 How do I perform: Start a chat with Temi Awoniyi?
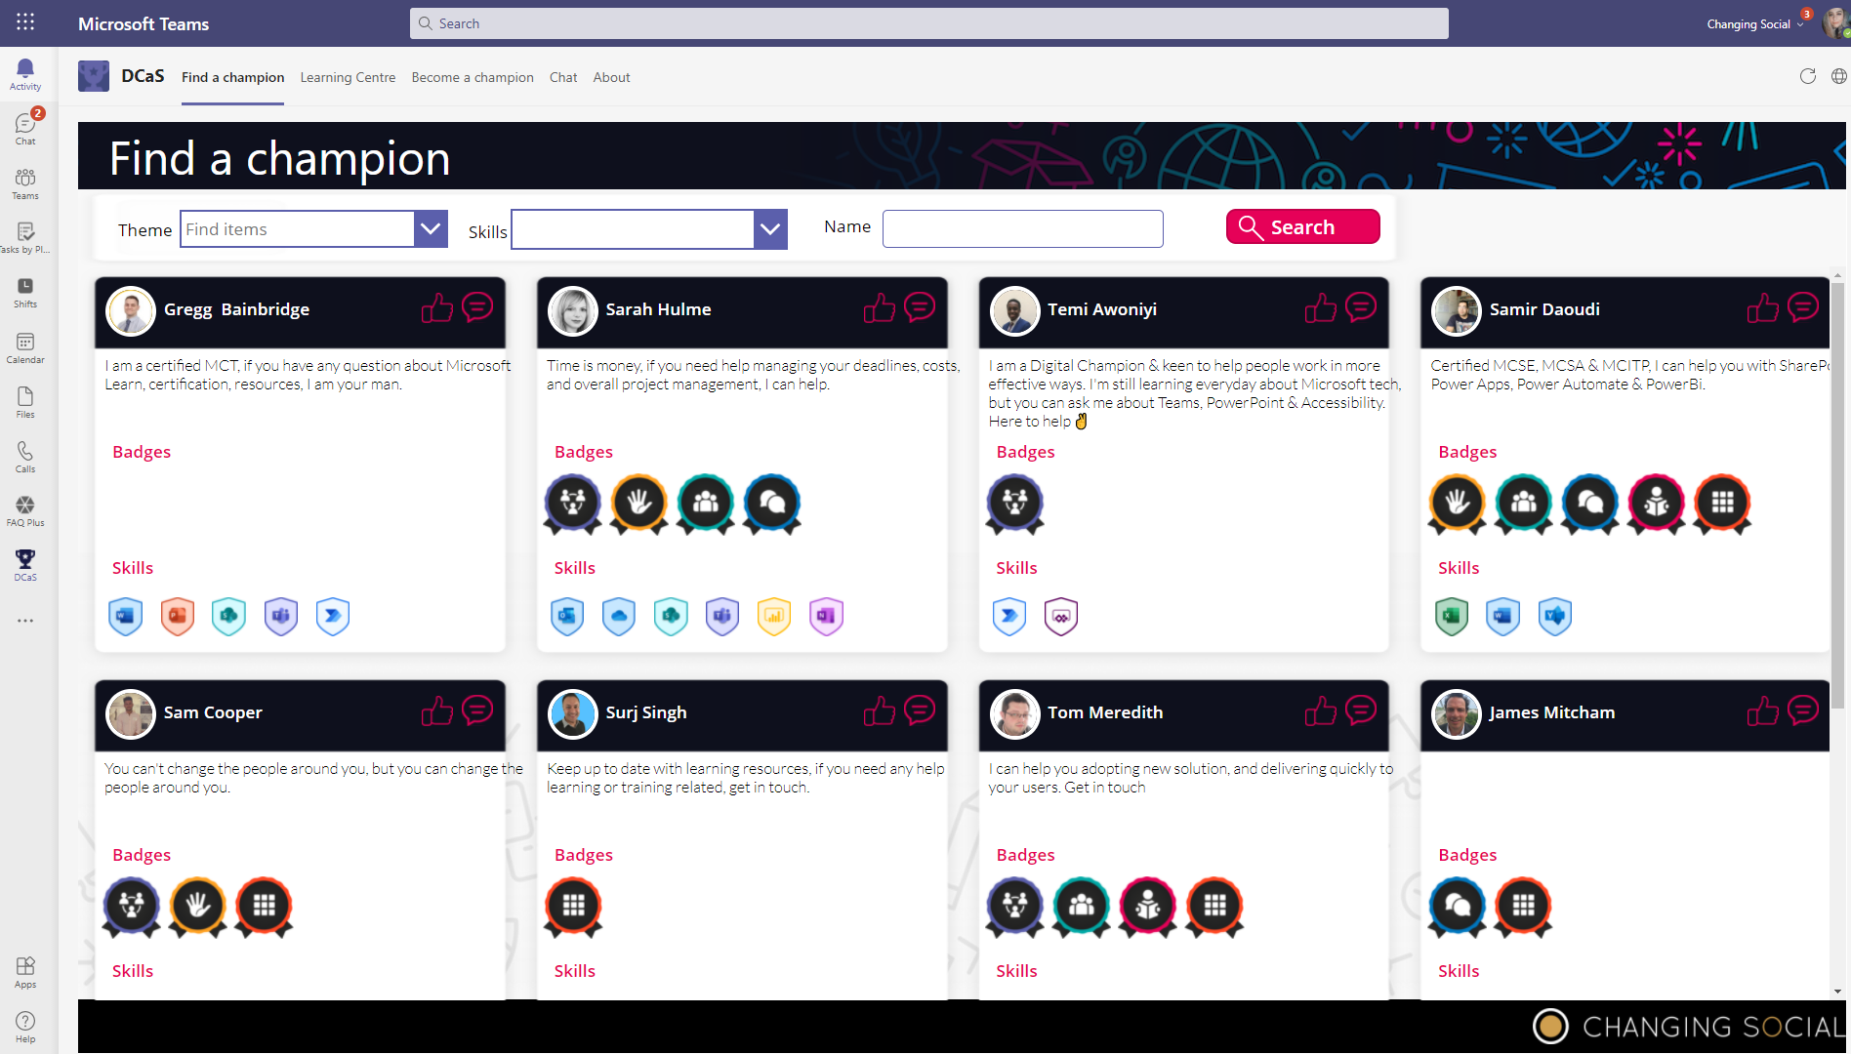1361,307
